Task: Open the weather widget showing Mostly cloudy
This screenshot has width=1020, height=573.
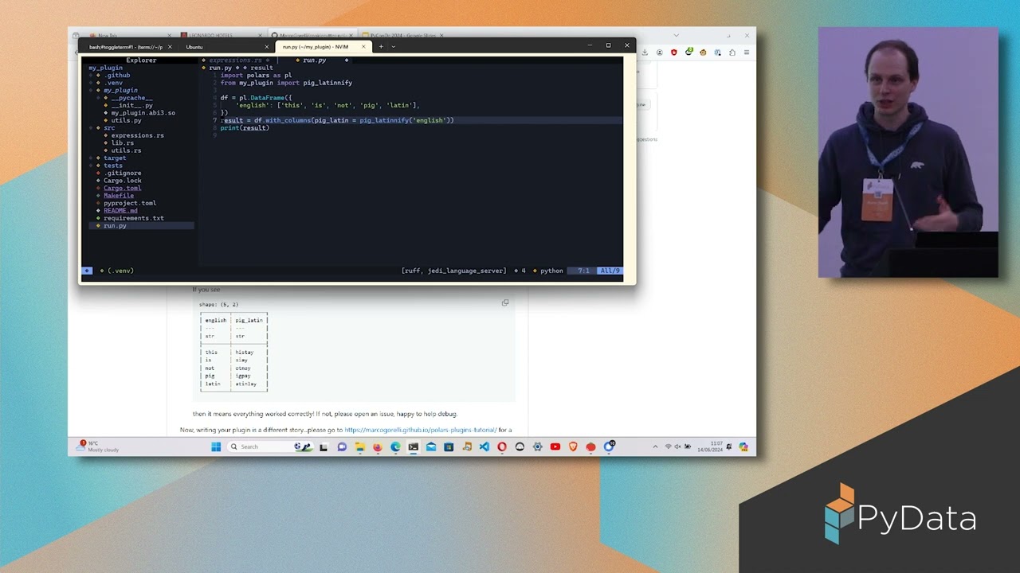Action: point(98,446)
